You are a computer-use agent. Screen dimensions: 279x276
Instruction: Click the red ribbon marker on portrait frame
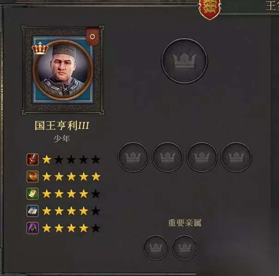[92, 37]
